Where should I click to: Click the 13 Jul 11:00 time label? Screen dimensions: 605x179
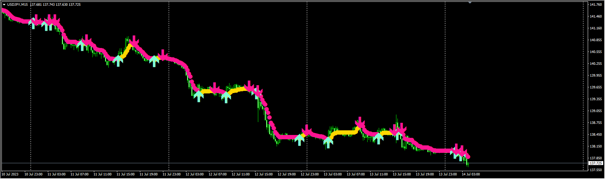click(x=379, y=174)
